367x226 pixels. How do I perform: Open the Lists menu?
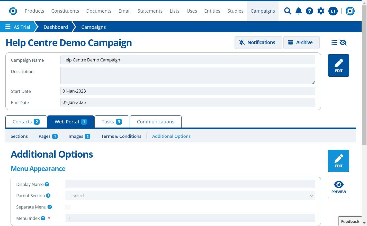[x=175, y=11]
